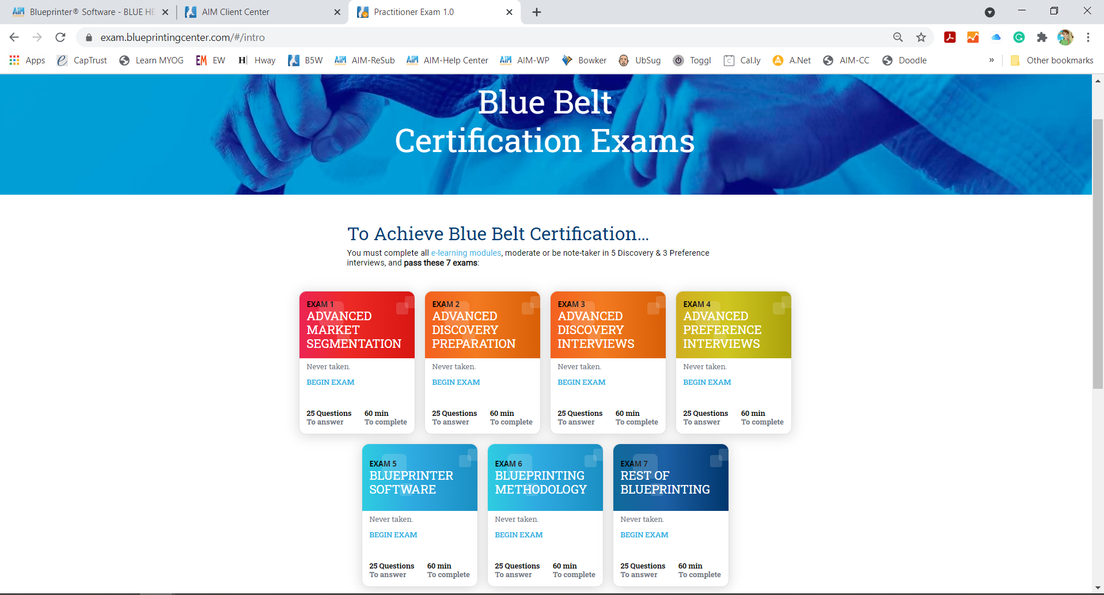1104x595 pixels.
Task: Begin Exam 3 Advanced Discovery Interviews
Action: (582, 382)
